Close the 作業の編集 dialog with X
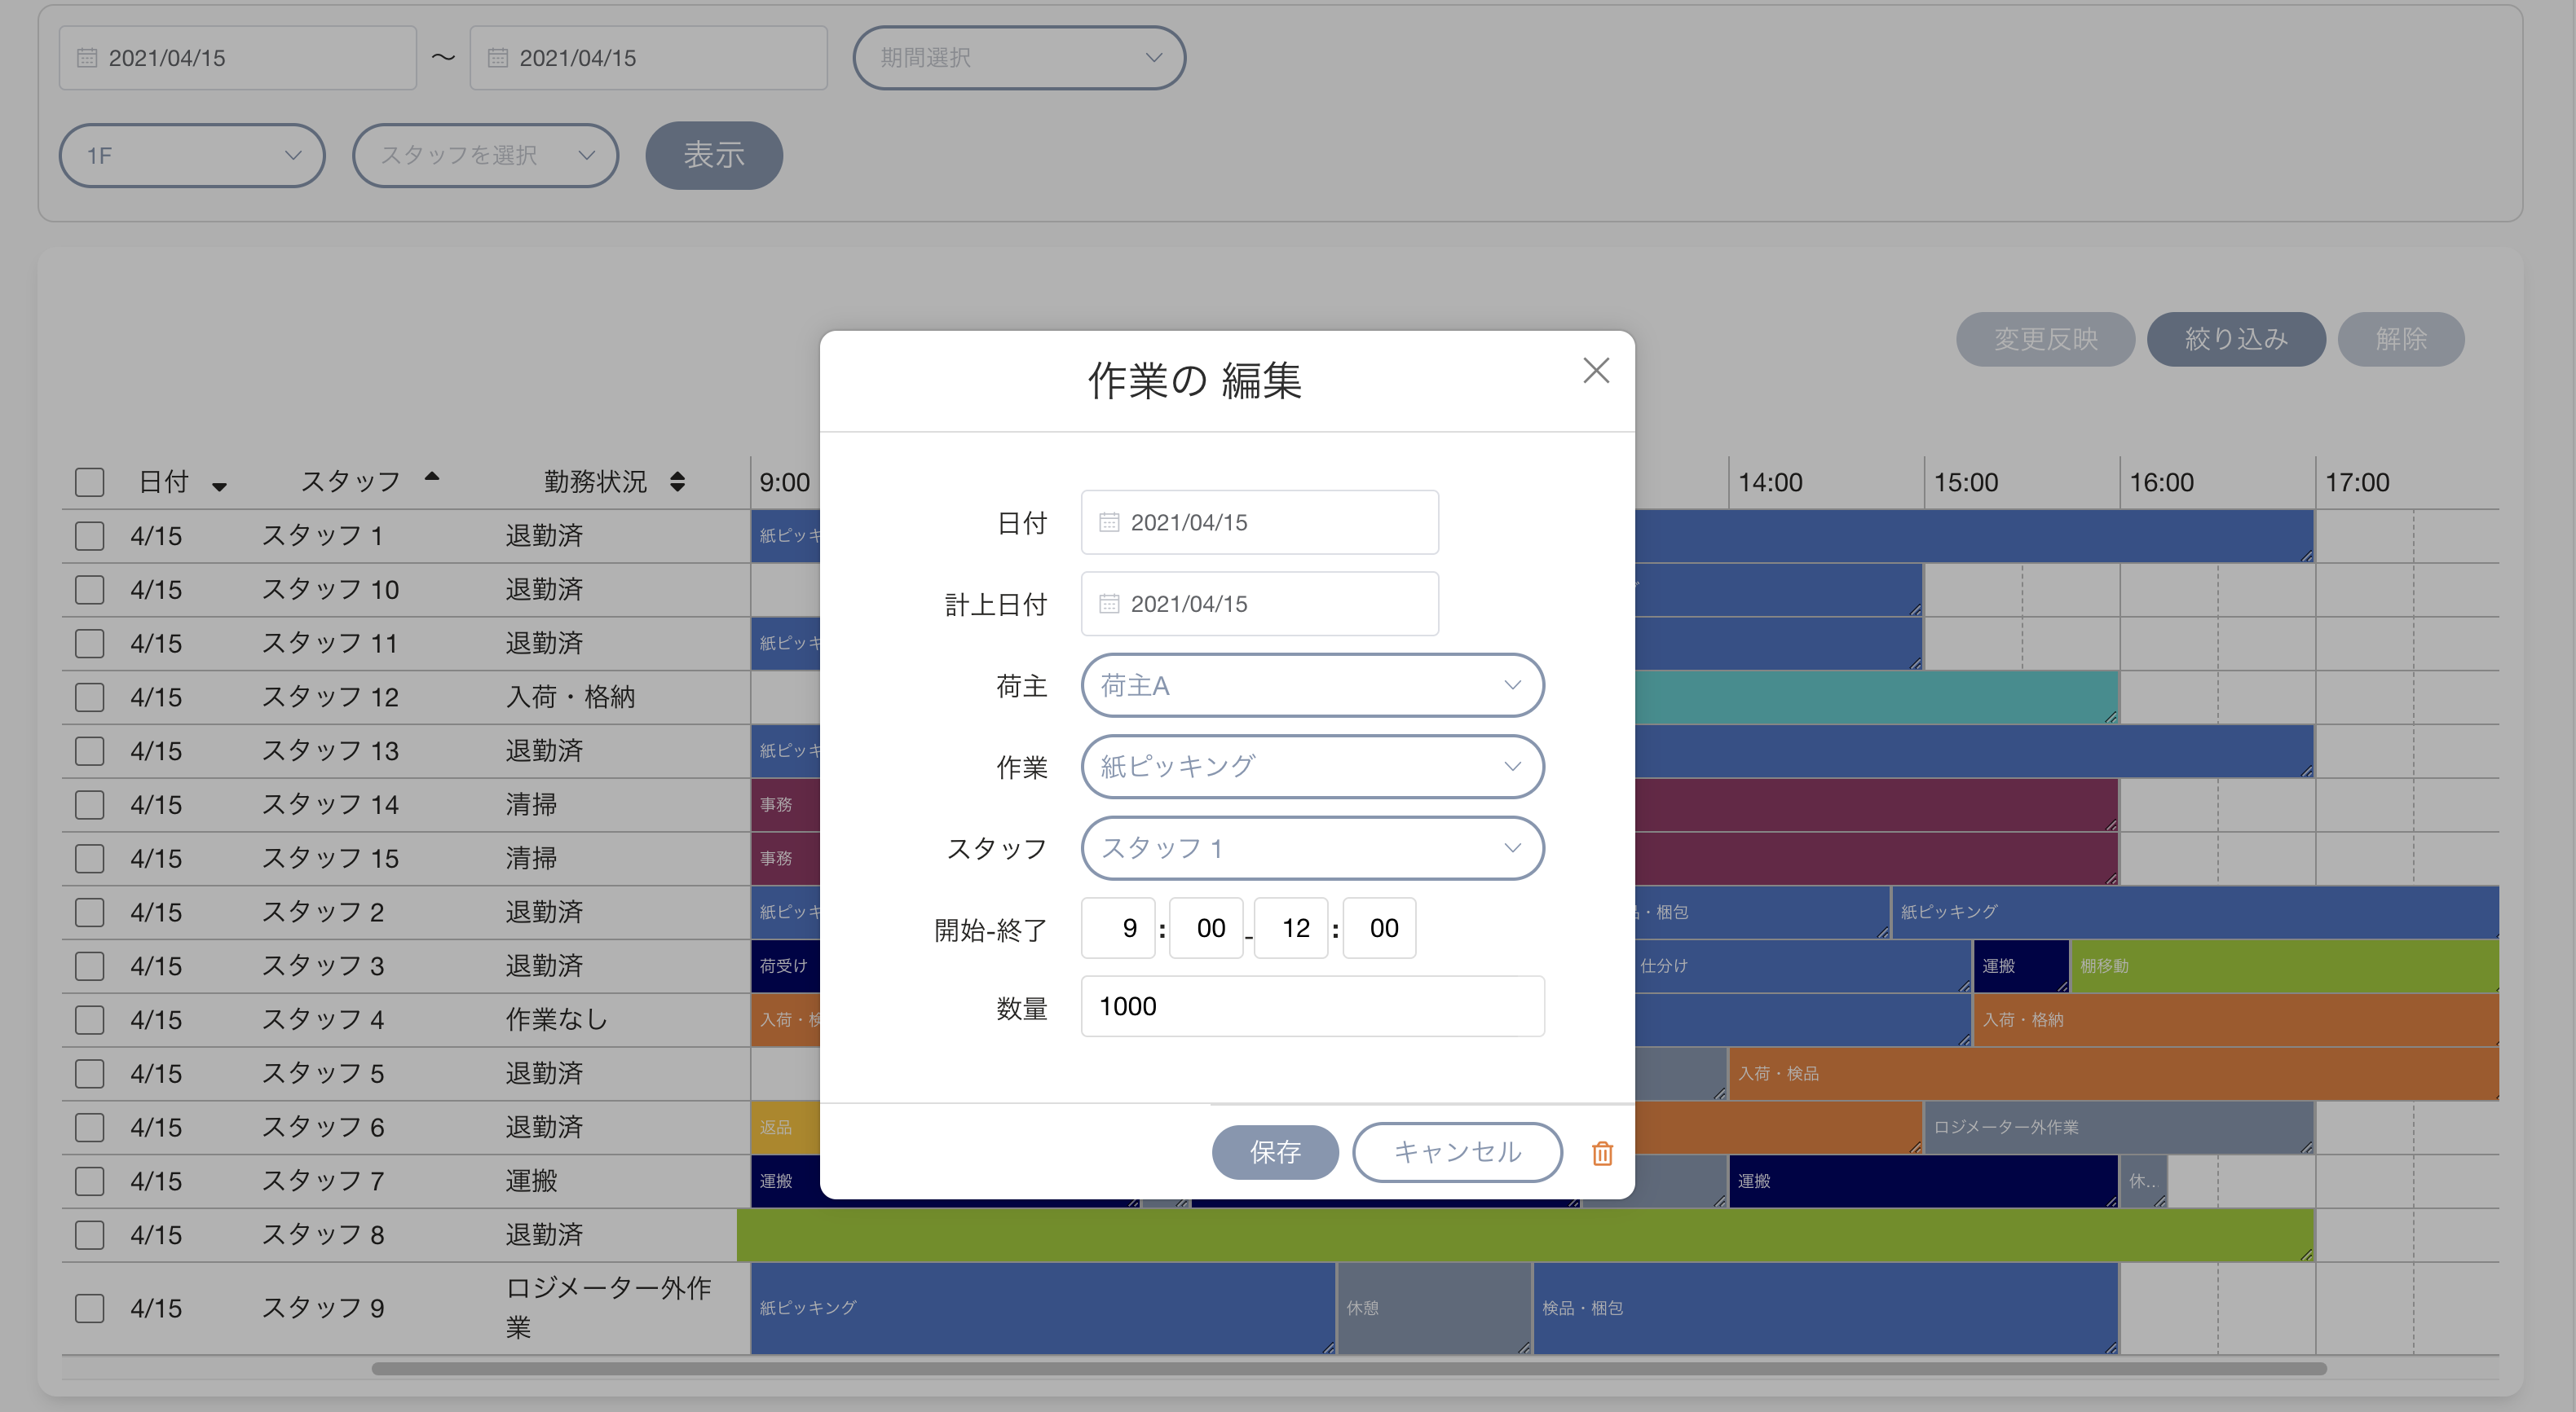Screen dimensions: 2576x1412 coord(1596,371)
